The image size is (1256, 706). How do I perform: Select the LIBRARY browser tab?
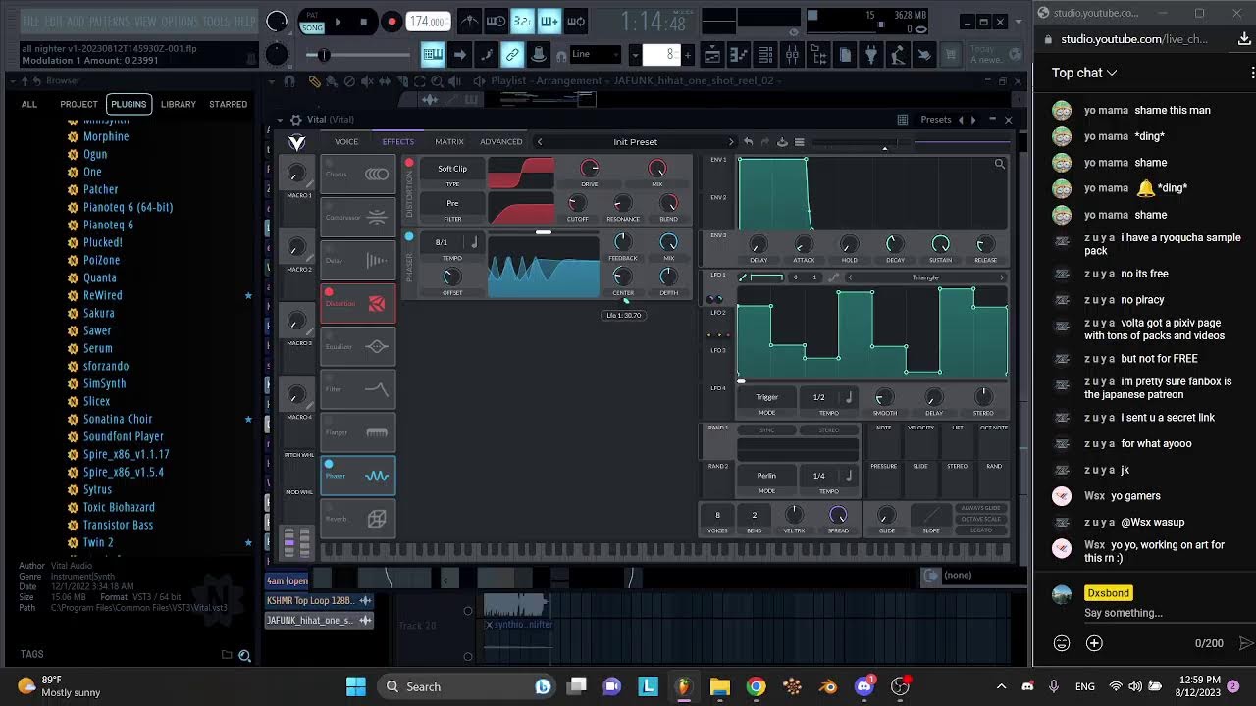178,104
